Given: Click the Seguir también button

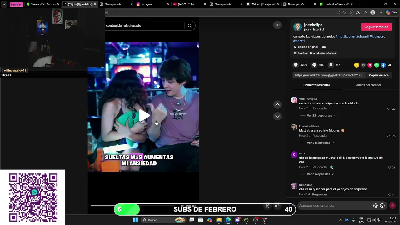Looking at the screenshot, I should pos(376,27).
